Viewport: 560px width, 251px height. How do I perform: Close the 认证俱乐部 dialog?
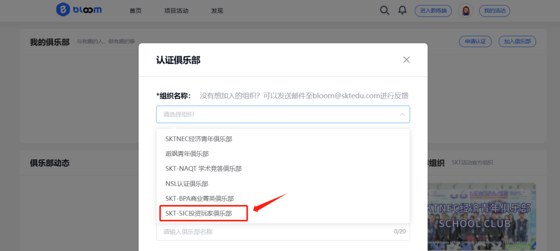(406, 60)
